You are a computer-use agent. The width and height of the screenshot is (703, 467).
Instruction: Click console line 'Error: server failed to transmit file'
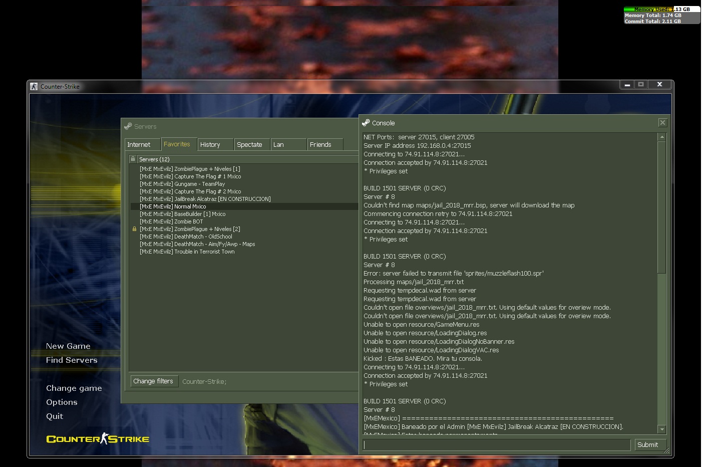click(454, 274)
